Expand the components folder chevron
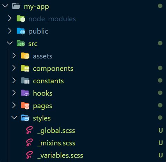 [14, 68]
